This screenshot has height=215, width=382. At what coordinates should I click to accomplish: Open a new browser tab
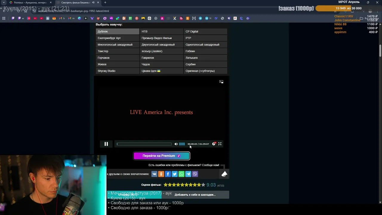point(105,2)
